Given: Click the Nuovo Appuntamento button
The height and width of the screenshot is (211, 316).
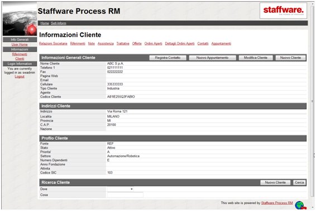Looking at the screenshot, I should pyautogui.click(x=212, y=58).
